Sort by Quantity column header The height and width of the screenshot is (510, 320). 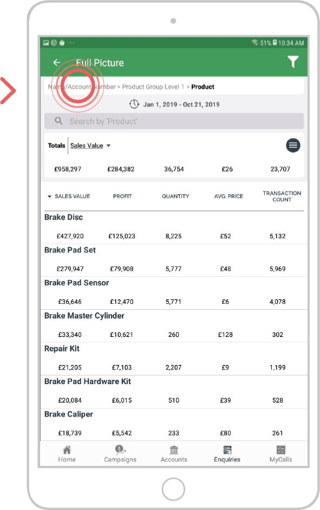(x=175, y=196)
